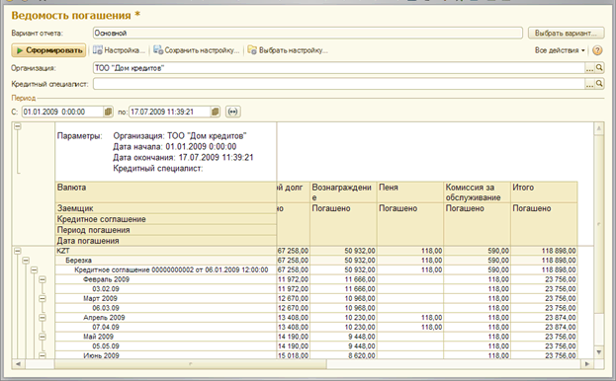Image resolution: width=616 pixels, height=381 pixels.
Task: Select the Период погашения header cell
Action: tap(166, 230)
